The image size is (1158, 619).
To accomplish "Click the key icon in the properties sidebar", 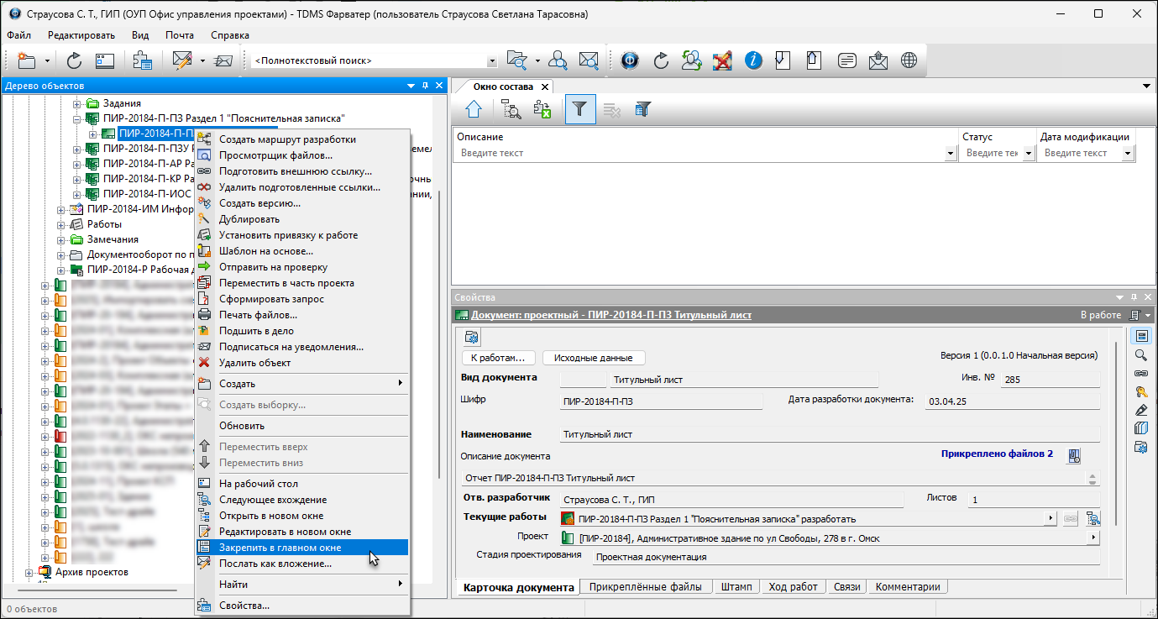I will (x=1140, y=391).
